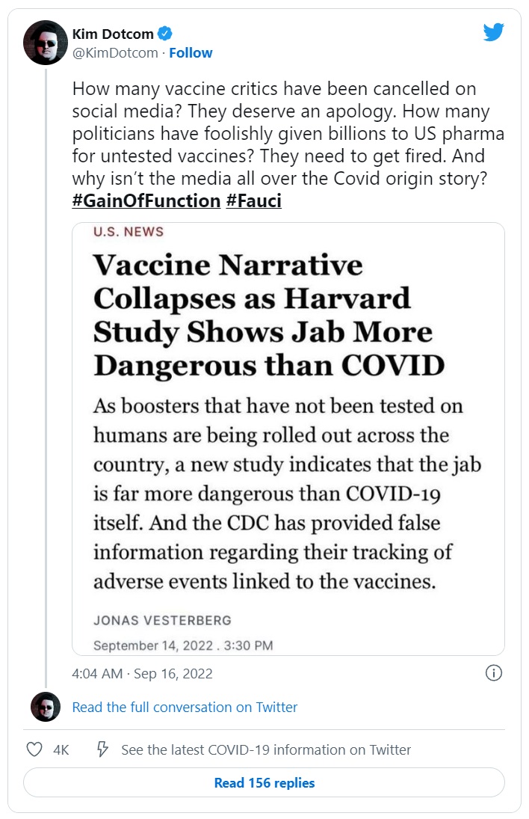Screen dimensions: 529x819
Task: Read the full conversation on Twitter
Action: coord(185,707)
